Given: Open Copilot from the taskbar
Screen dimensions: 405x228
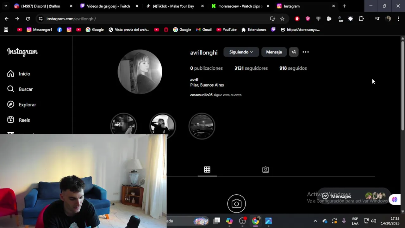Looking at the screenshot, I should [229, 221].
